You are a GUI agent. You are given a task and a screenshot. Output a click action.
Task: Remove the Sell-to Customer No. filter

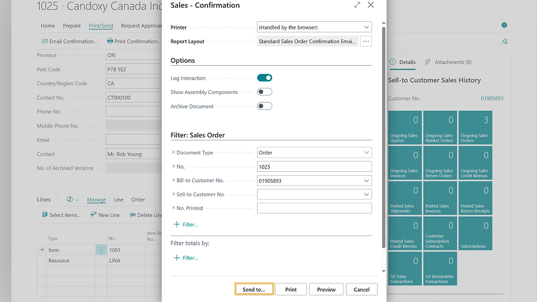click(173, 194)
